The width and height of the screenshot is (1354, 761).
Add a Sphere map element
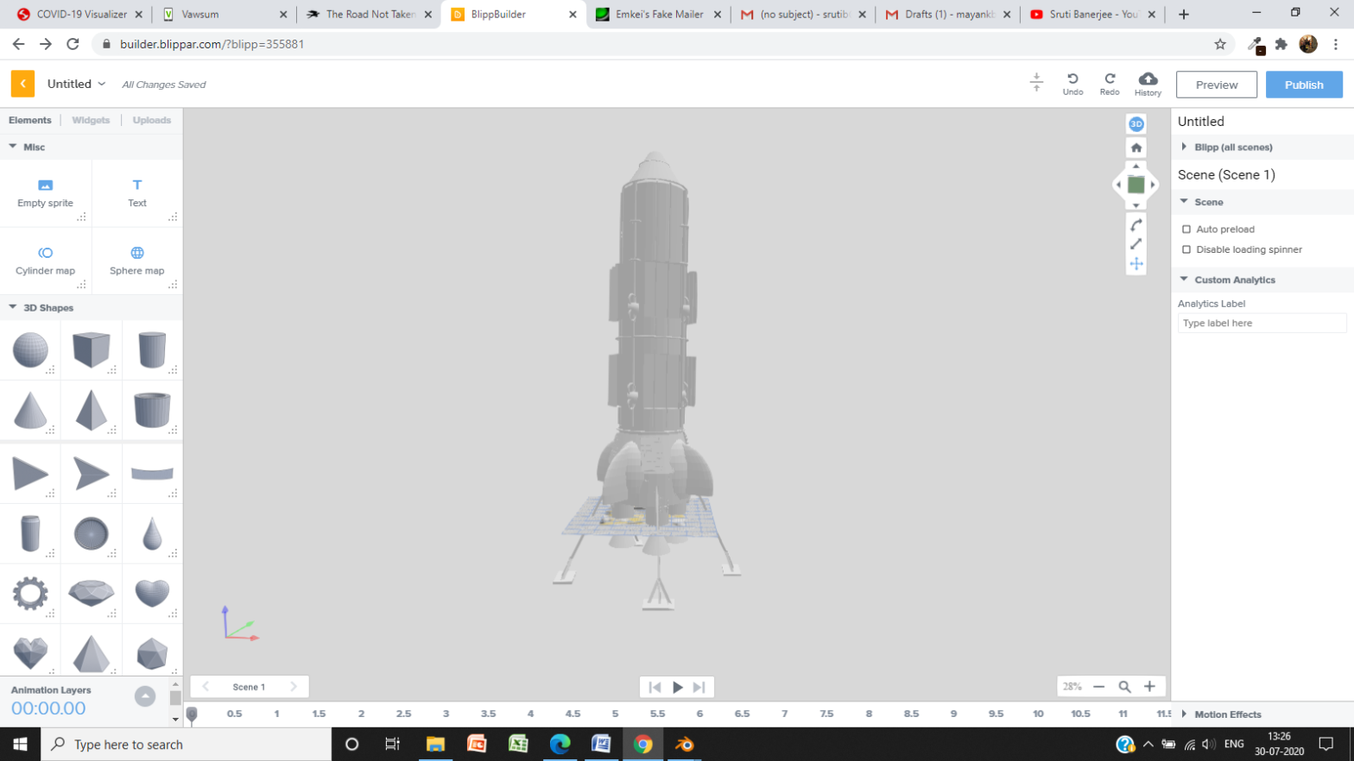coord(137,261)
